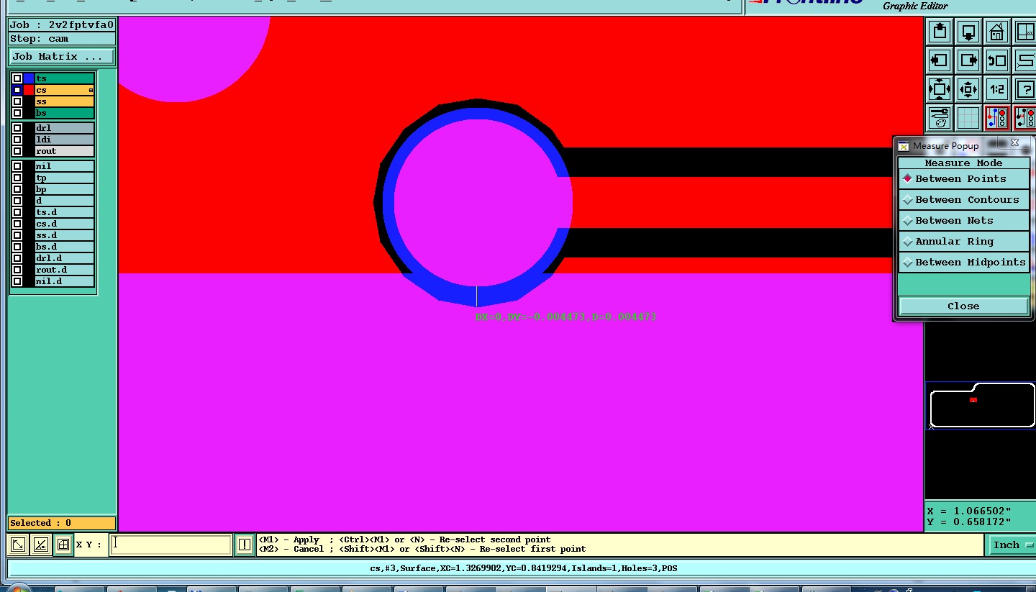Select the drl layer name
The image size is (1036, 592).
(64, 128)
